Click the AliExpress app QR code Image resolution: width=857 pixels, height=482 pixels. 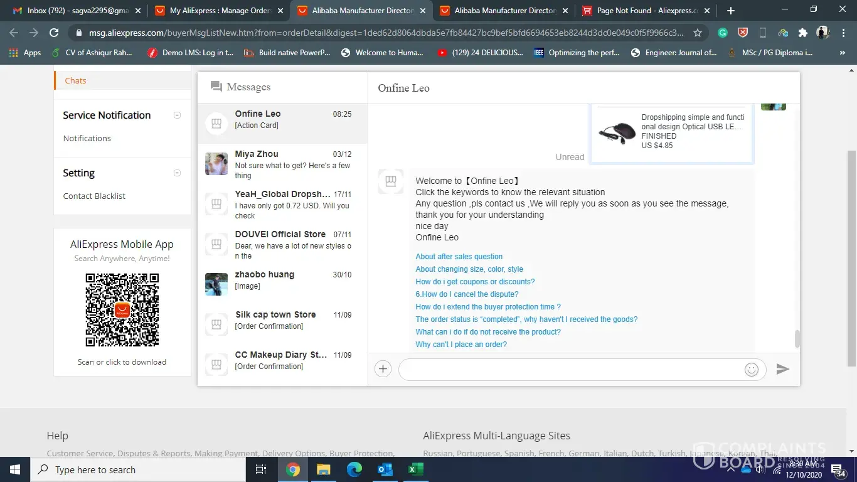[x=122, y=310]
